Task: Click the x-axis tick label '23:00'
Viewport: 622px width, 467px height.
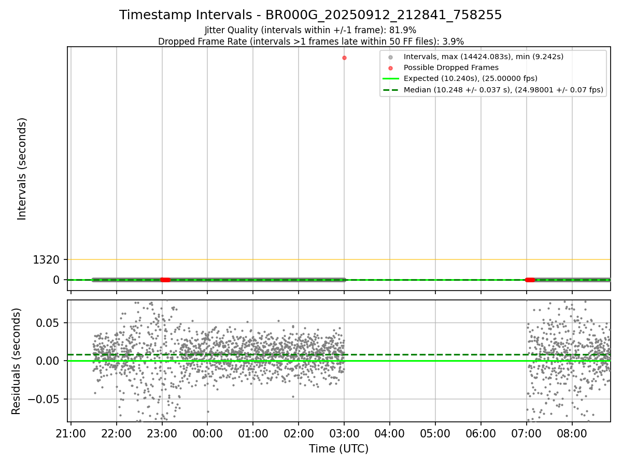Action: 162,433
